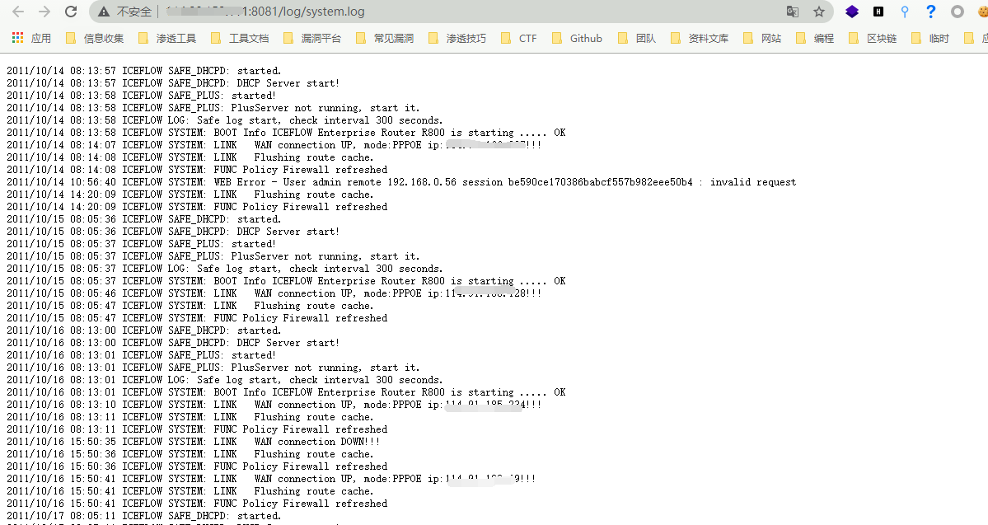Bookmark this page with the star
Viewport: 988px width, 525px height.
818,12
